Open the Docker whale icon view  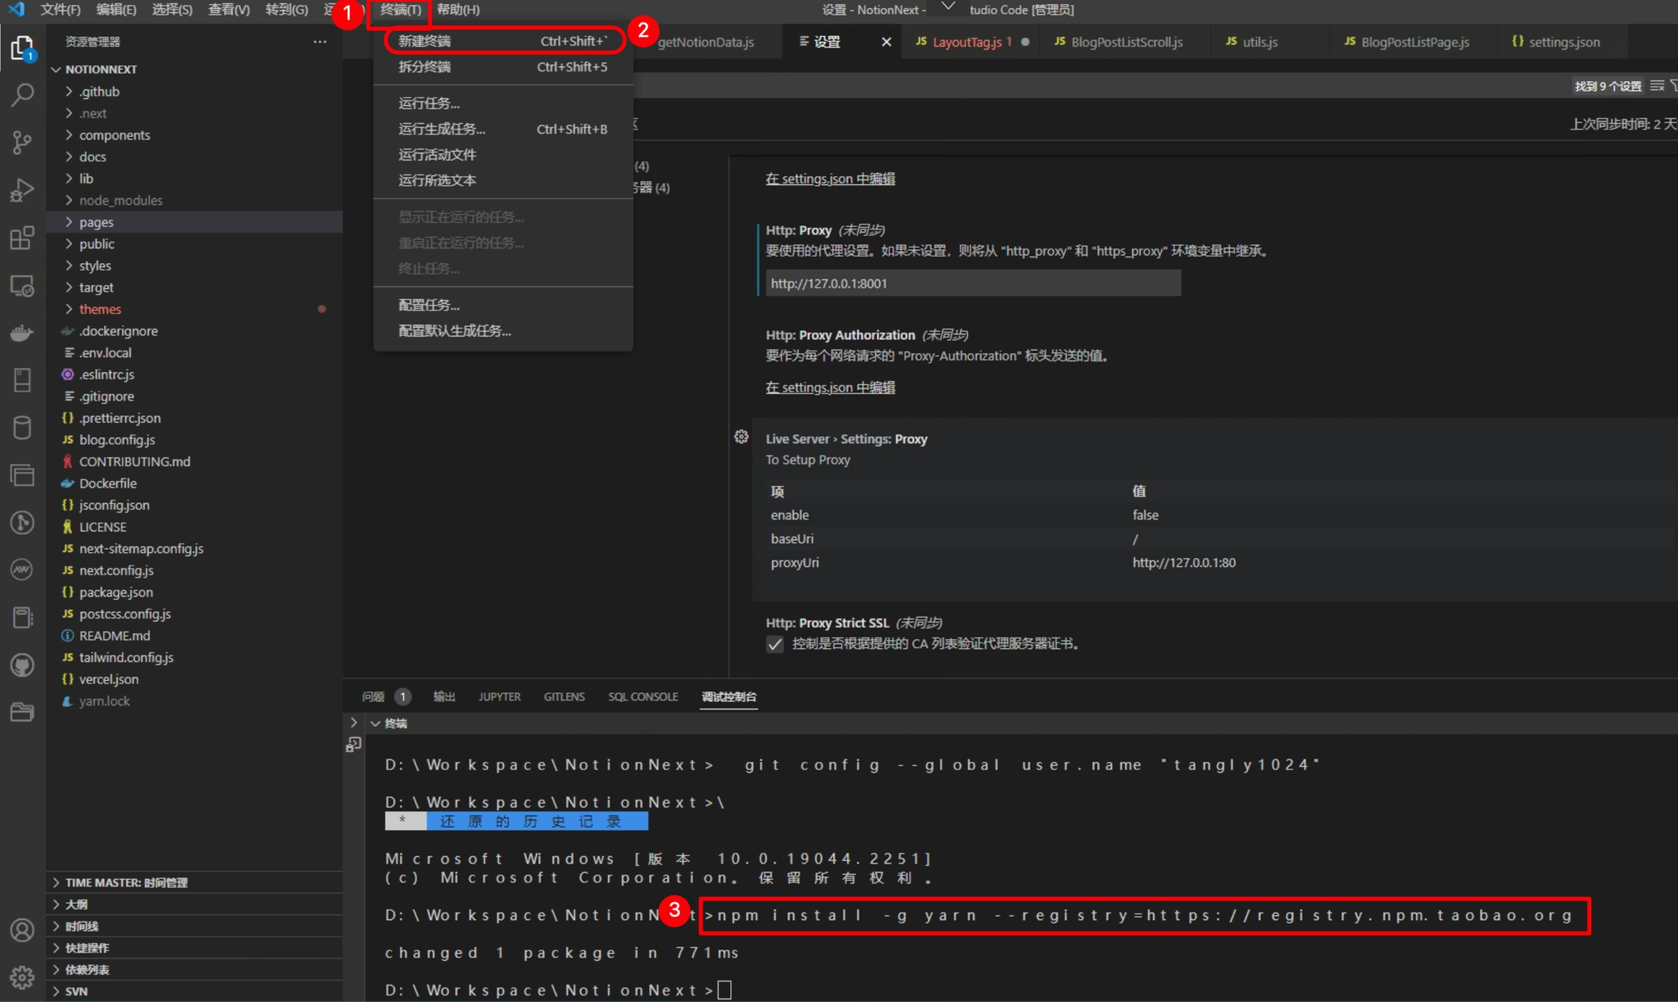[22, 333]
